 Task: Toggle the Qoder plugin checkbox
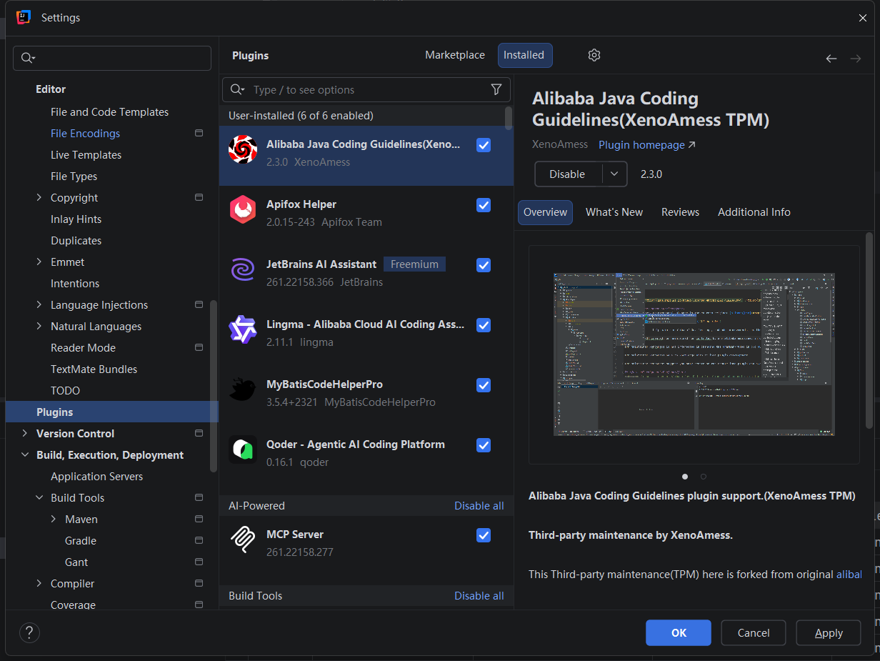[484, 445]
